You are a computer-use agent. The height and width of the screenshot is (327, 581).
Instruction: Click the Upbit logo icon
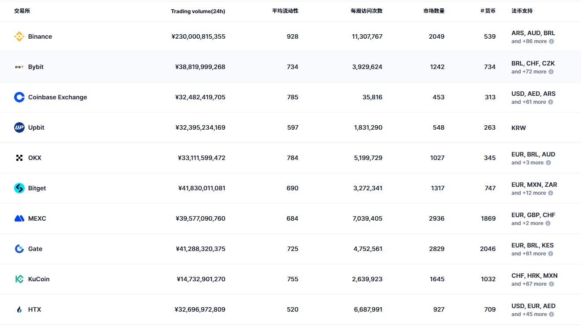click(x=19, y=127)
